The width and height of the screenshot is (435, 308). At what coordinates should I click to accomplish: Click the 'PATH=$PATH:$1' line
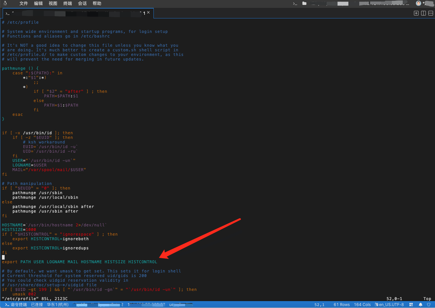61,96
